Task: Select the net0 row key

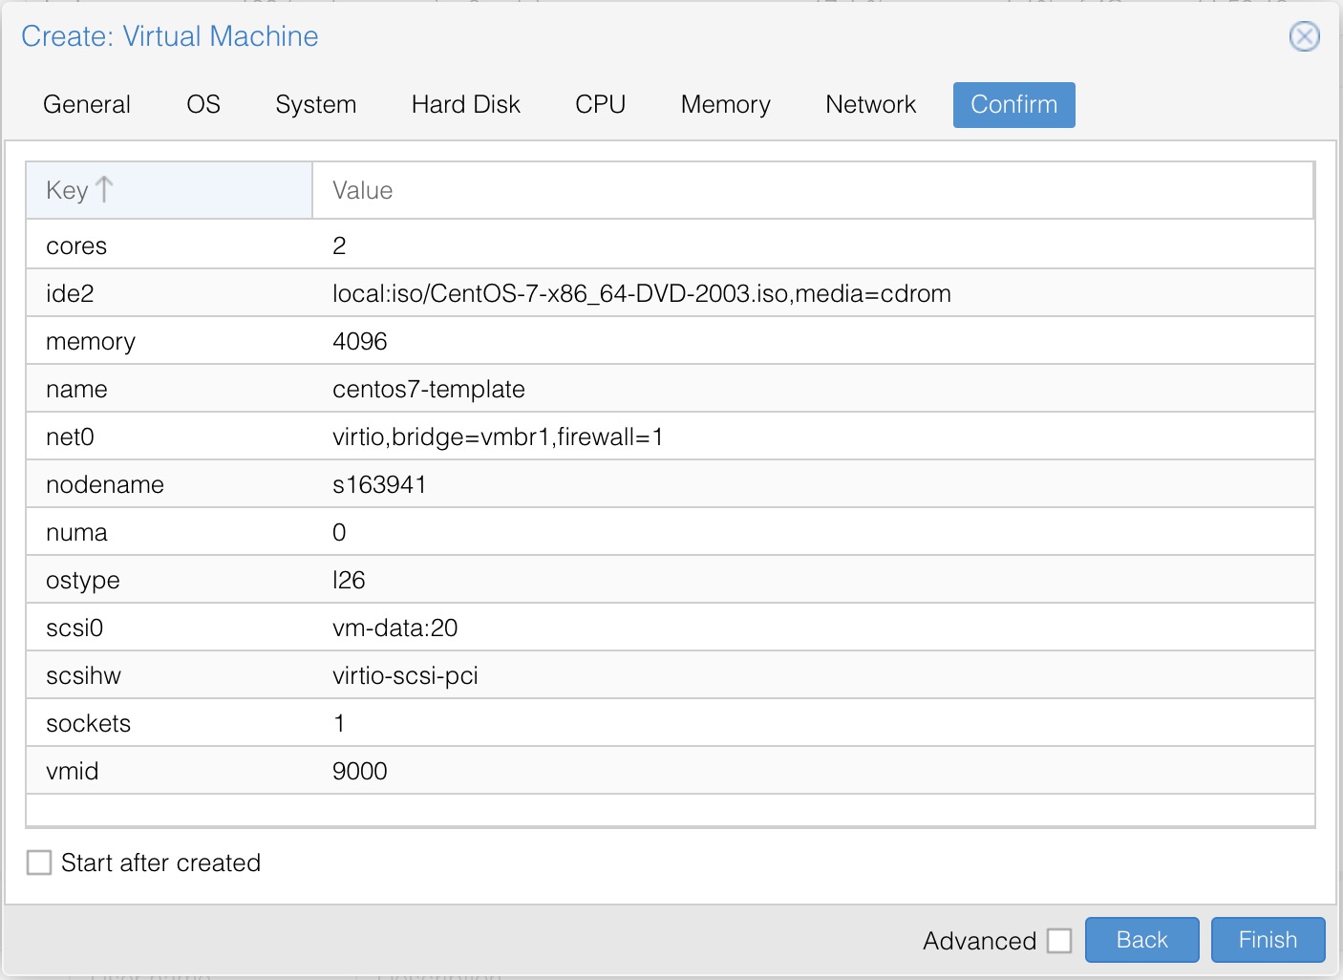Action: [70, 437]
